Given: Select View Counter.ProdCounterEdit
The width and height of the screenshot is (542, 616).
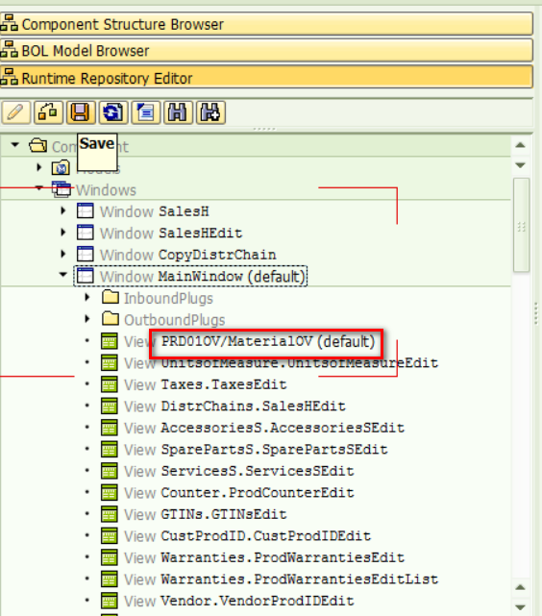Looking at the screenshot, I should click(239, 493).
